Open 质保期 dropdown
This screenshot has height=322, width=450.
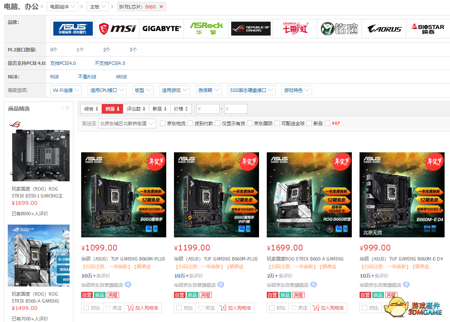pos(209,90)
